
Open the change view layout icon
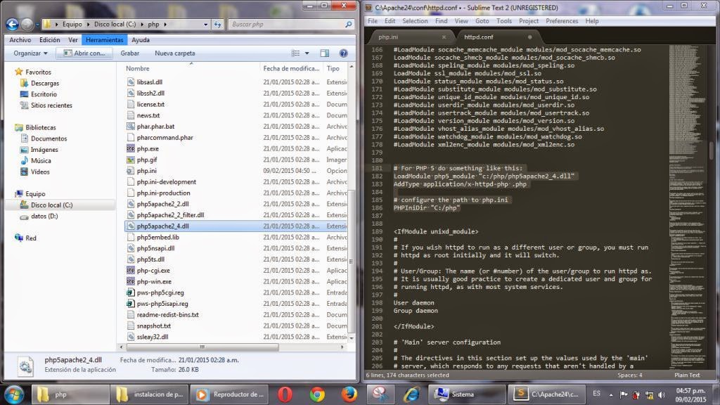click(x=297, y=53)
